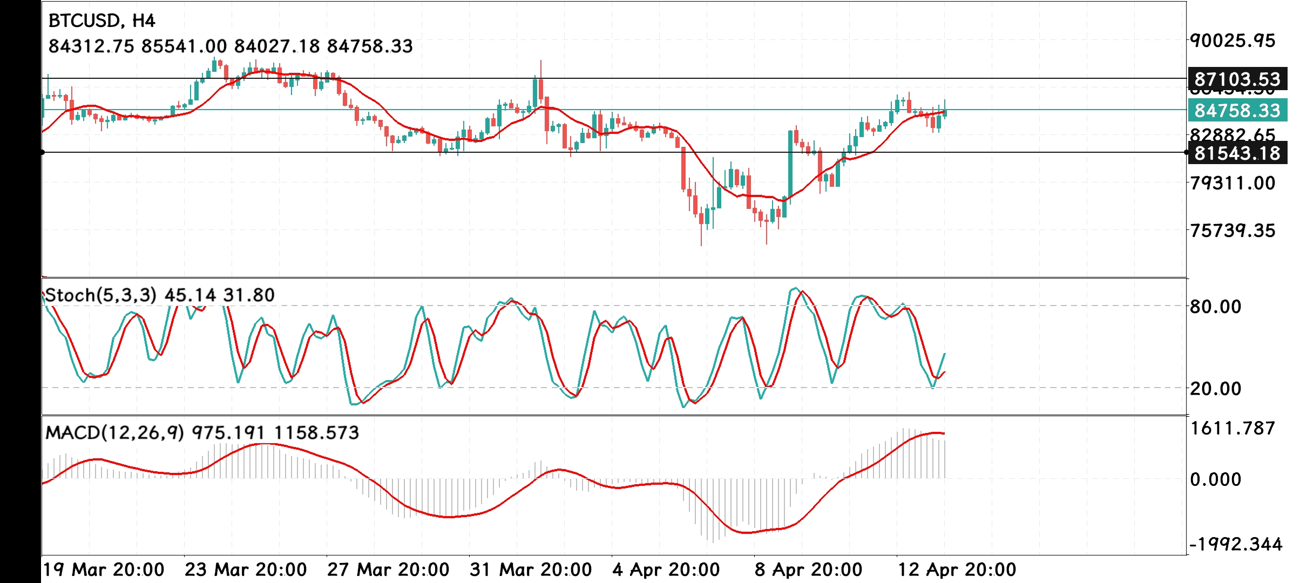Click the 19 Mar 20:00 time label
Viewport: 1300px width, 583px height.
(104, 570)
